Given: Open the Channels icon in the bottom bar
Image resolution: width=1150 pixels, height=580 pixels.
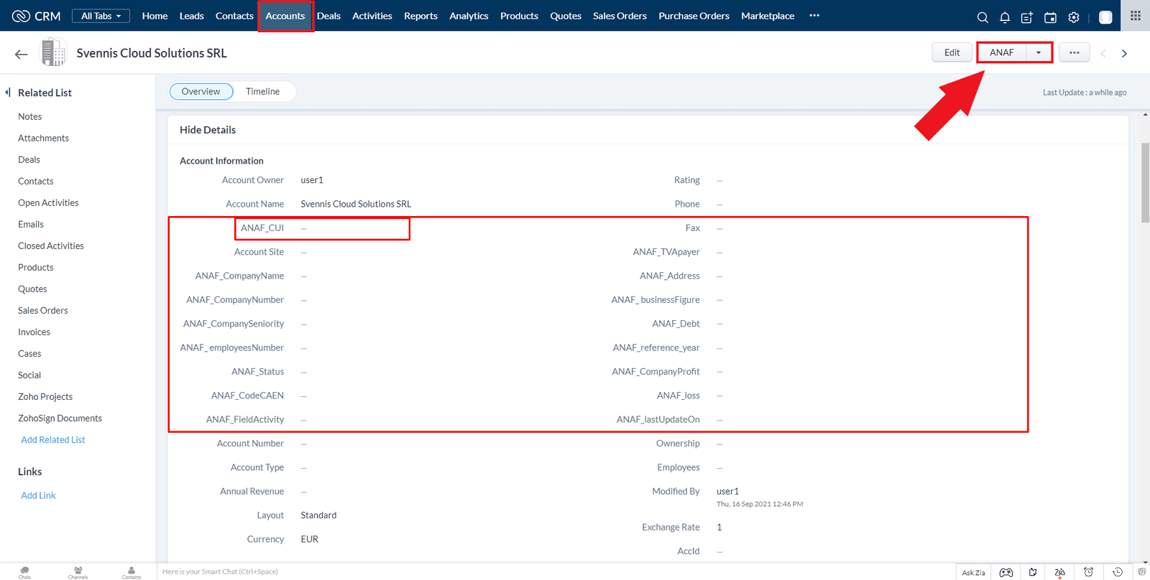Looking at the screenshot, I should [x=78, y=572].
